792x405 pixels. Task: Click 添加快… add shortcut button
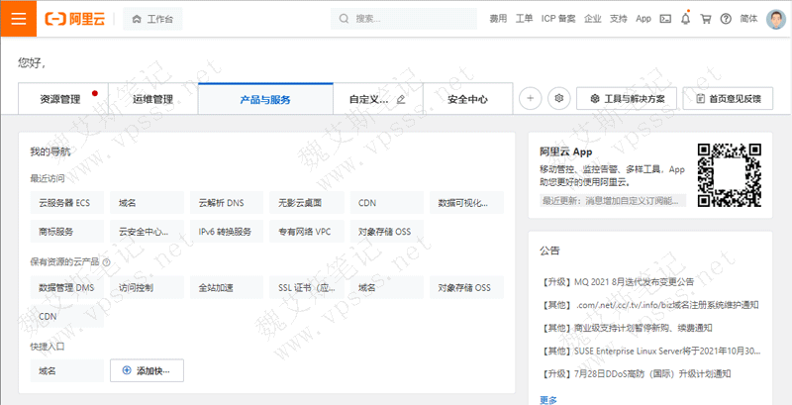147,370
